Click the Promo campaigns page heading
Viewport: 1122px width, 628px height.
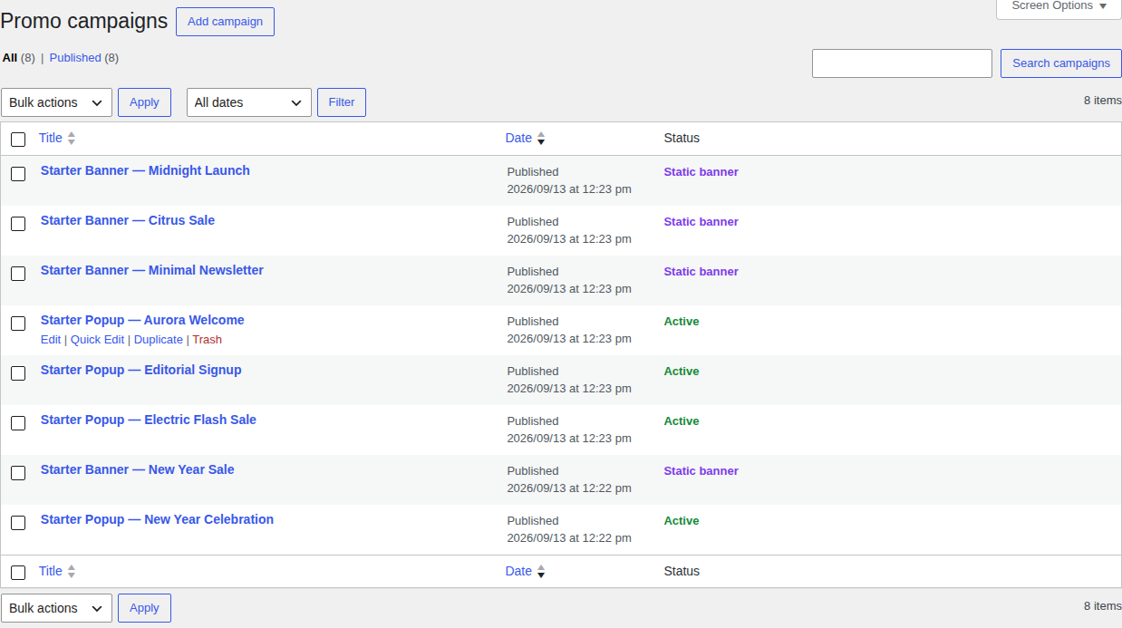[x=84, y=22]
